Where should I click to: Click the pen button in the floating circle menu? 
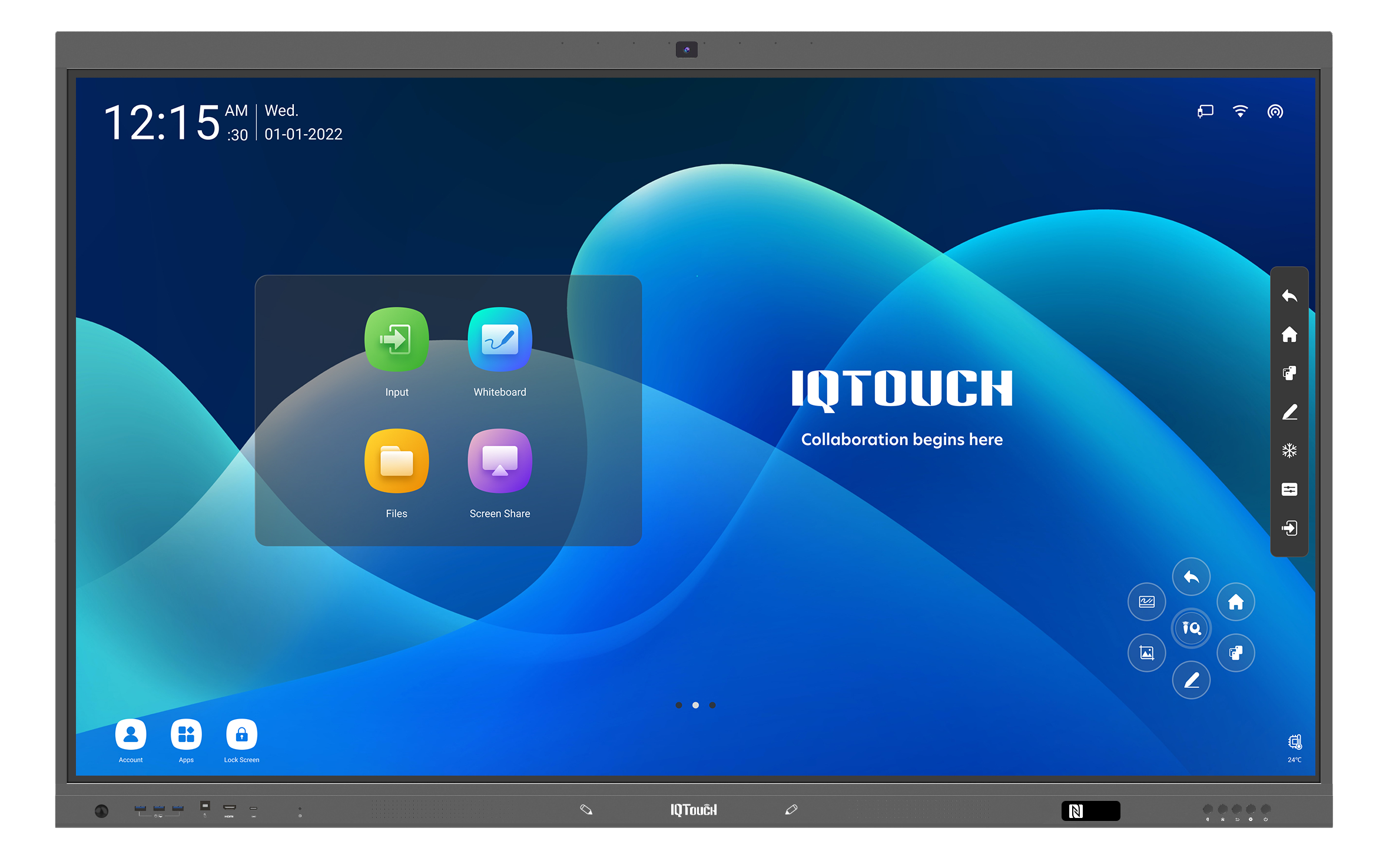click(x=1191, y=680)
